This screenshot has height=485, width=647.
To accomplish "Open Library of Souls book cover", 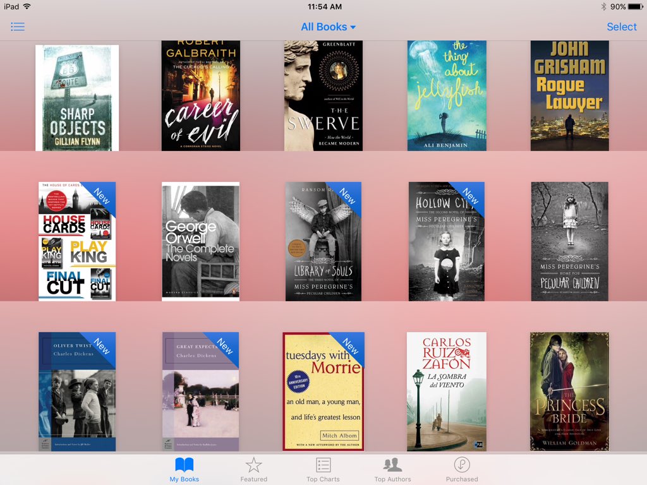I will [323, 241].
